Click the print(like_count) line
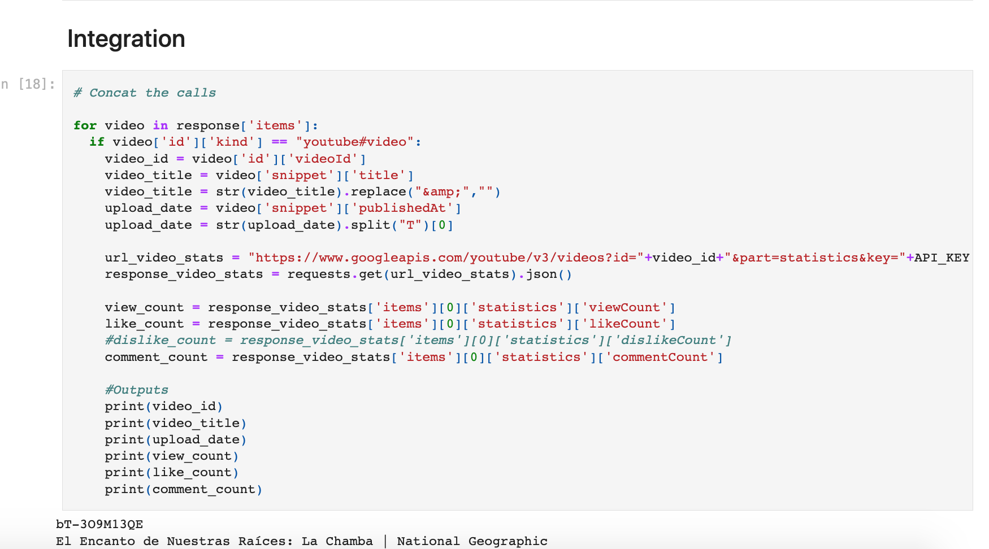989x549 pixels. (x=172, y=472)
